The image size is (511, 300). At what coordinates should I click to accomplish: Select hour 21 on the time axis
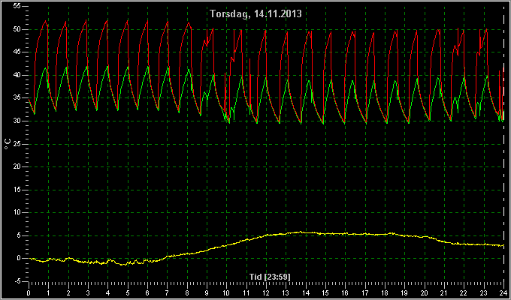[445, 292]
